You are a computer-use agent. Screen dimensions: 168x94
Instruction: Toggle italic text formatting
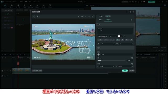click(112, 40)
